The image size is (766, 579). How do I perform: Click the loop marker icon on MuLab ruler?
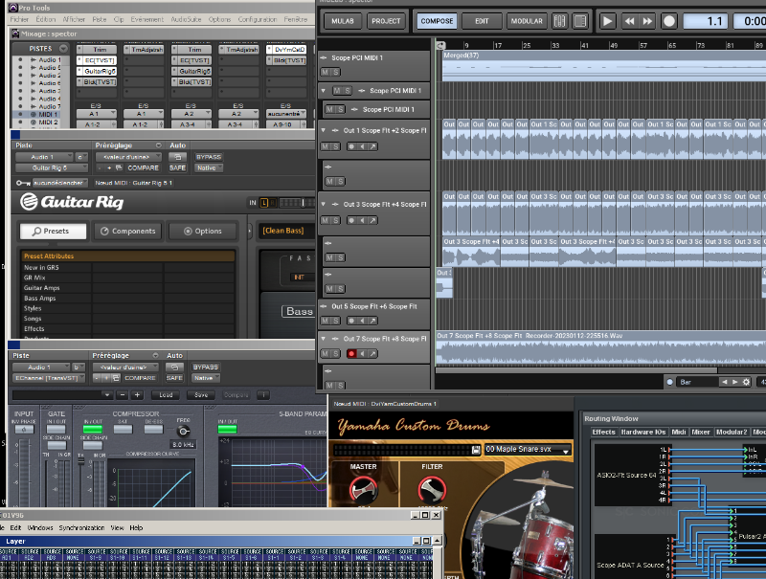pyautogui.click(x=440, y=45)
